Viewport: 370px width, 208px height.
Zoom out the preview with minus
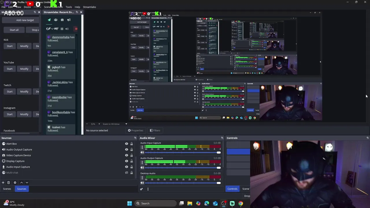click(x=87, y=124)
